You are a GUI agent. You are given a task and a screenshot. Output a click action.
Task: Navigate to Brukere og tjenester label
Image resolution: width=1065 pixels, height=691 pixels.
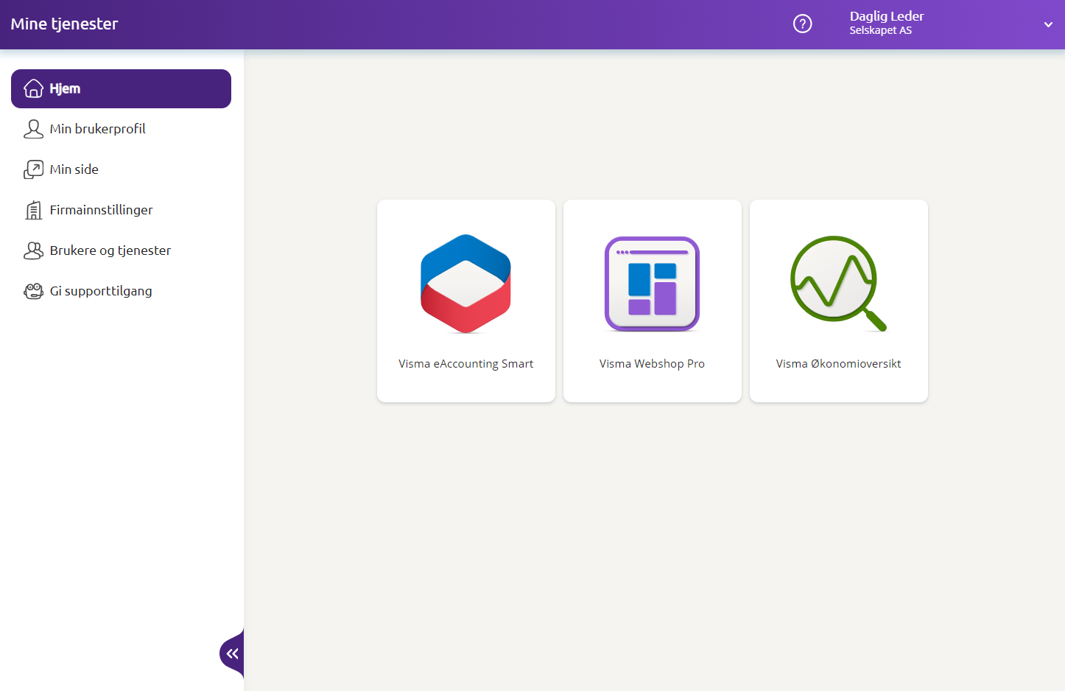point(110,250)
